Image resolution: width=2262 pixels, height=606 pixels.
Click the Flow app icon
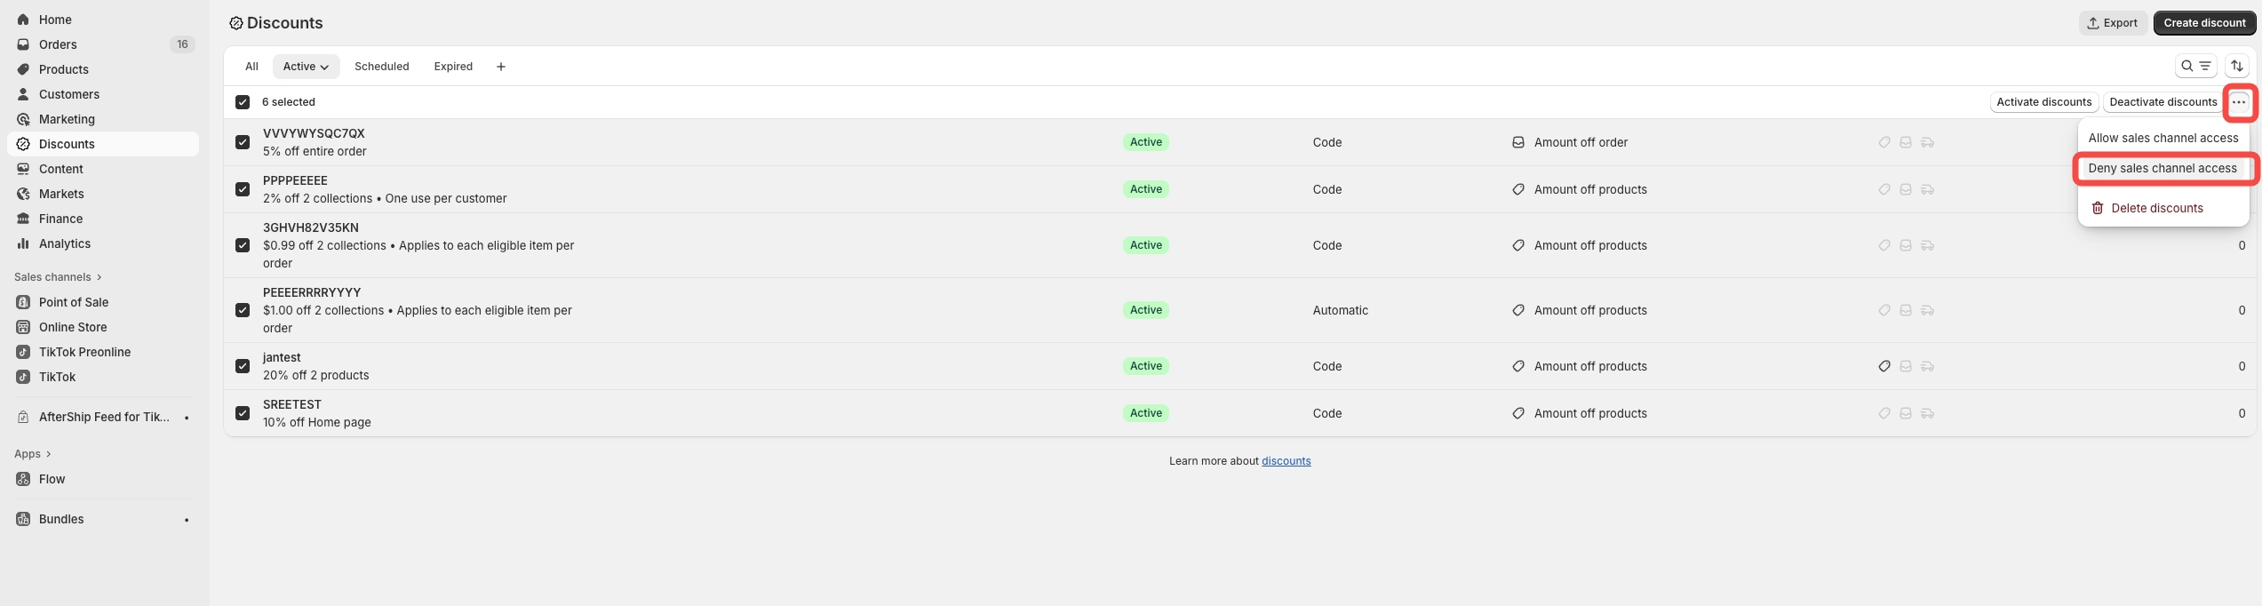[23, 479]
